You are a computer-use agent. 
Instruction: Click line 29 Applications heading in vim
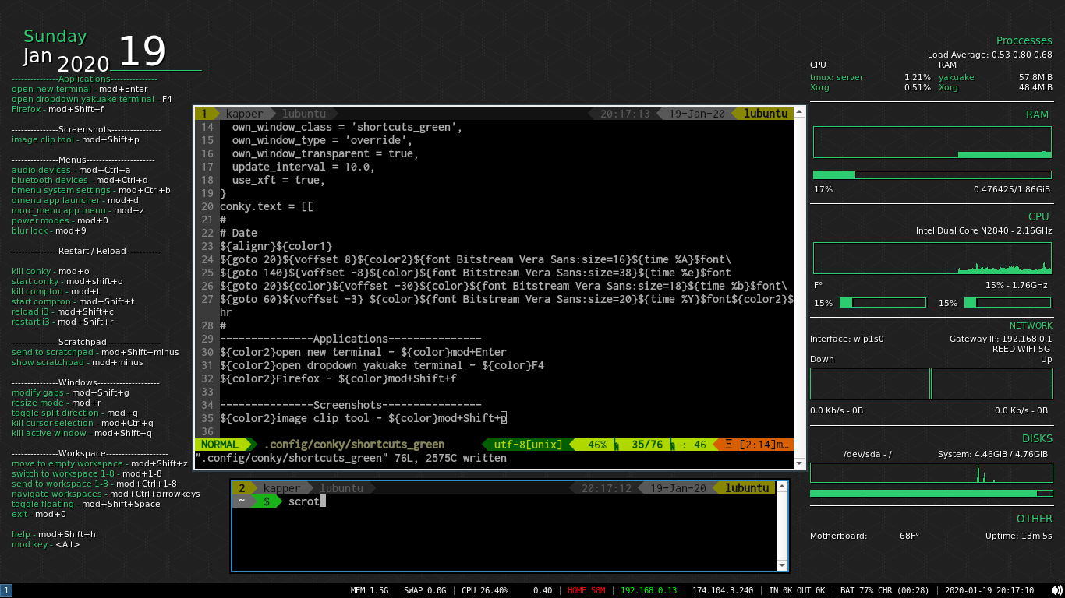pos(351,339)
